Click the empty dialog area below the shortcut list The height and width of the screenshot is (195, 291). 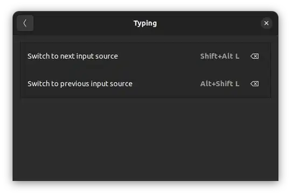pos(145,139)
